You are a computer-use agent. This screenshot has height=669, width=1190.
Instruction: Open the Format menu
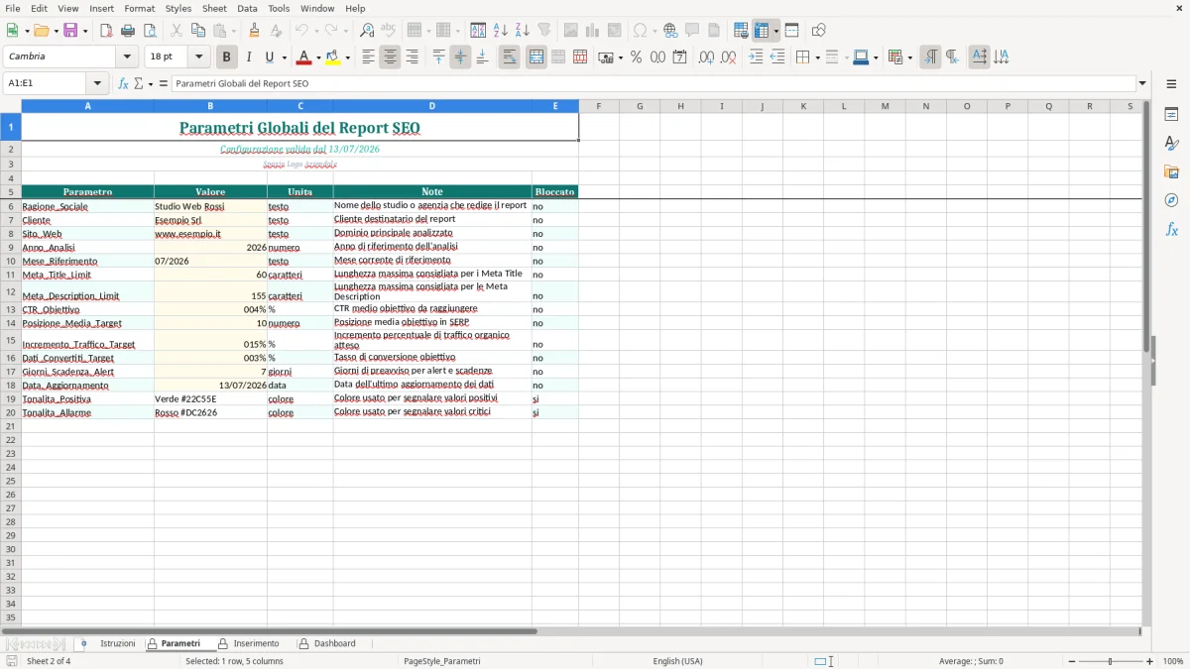(140, 8)
